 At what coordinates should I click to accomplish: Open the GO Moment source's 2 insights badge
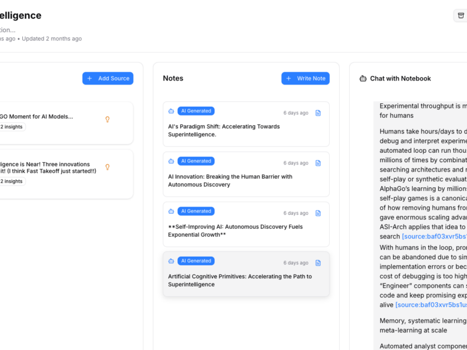point(12,127)
